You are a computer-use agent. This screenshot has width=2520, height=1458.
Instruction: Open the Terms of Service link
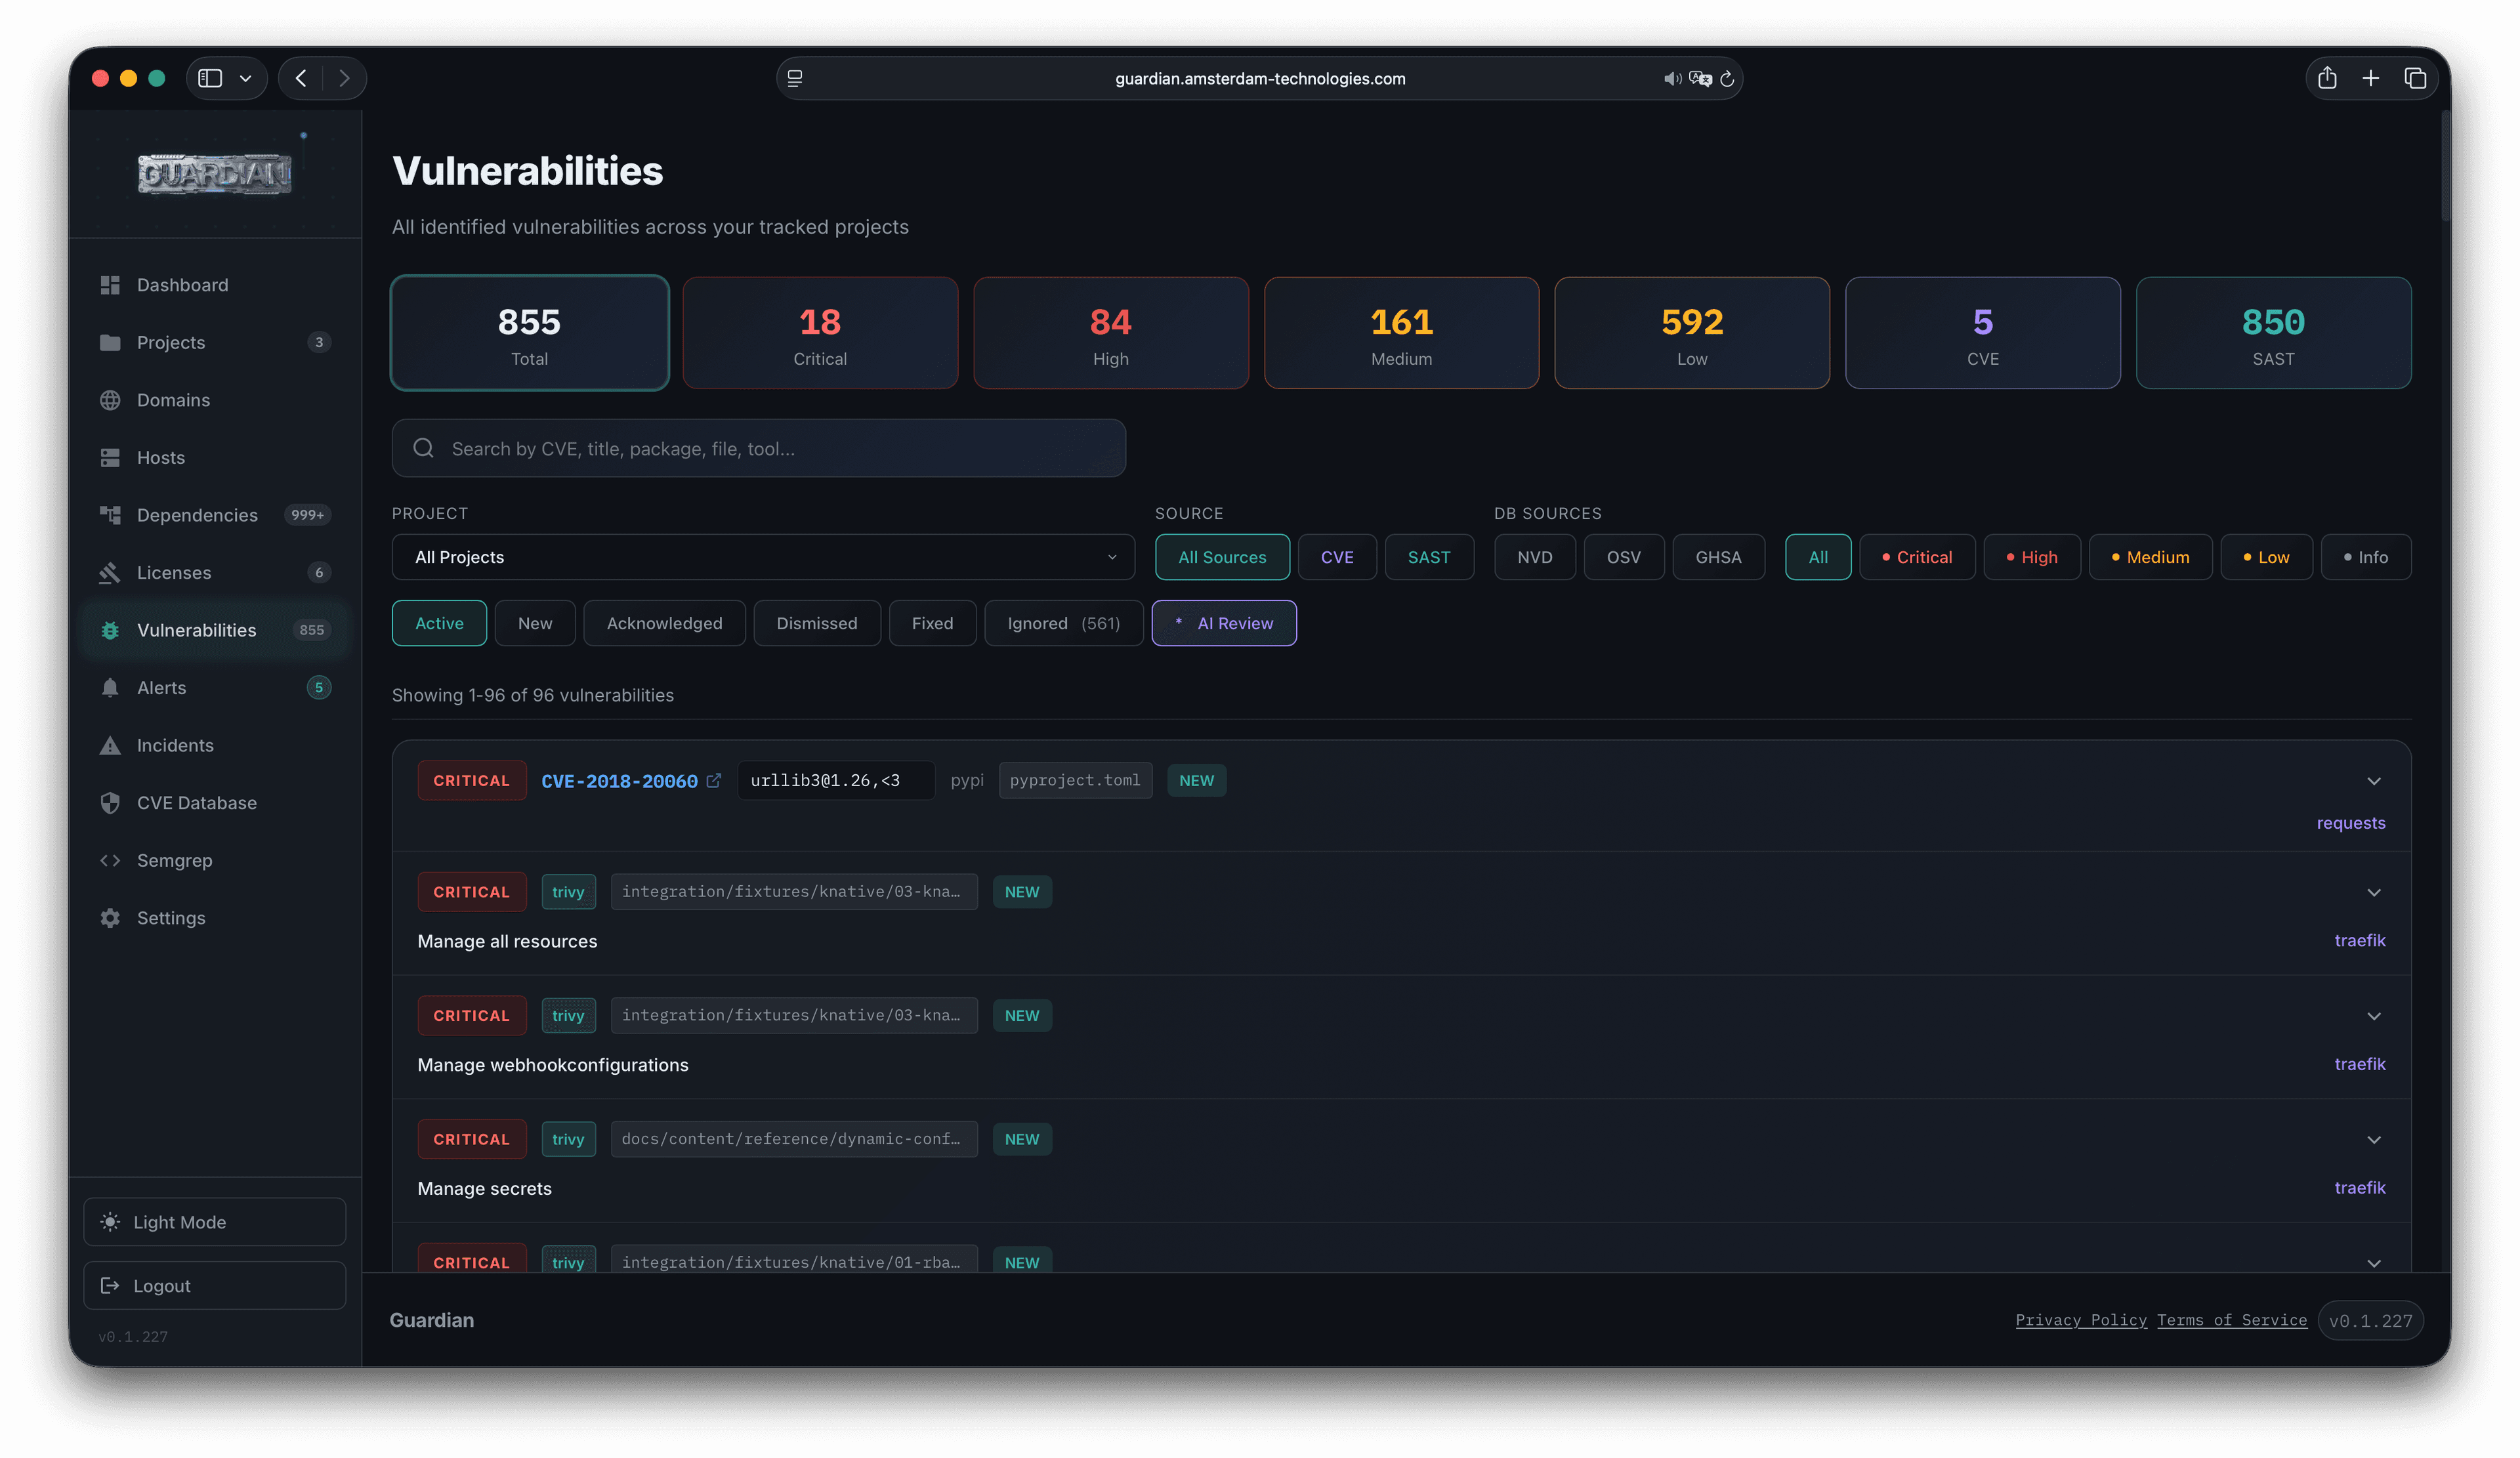[2232, 1320]
